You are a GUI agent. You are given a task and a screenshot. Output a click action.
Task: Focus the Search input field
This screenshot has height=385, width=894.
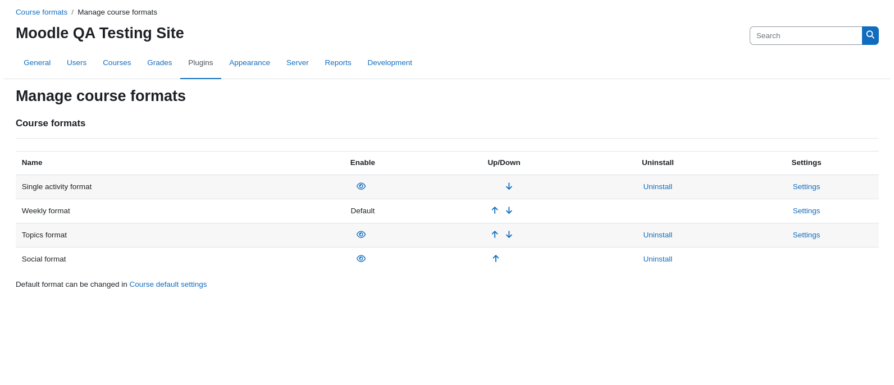806,35
